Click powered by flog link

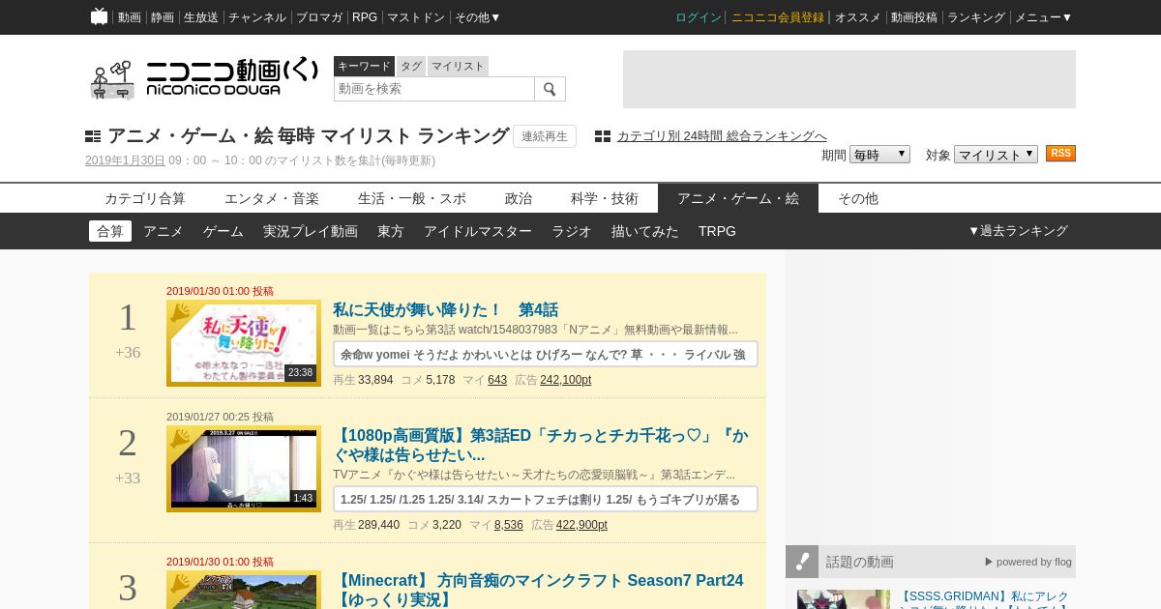point(1028,562)
